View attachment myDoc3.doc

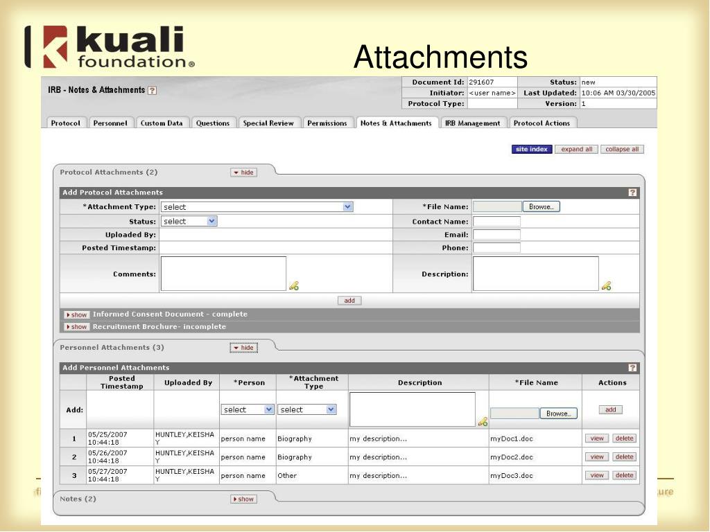pyautogui.click(x=597, y=475)
